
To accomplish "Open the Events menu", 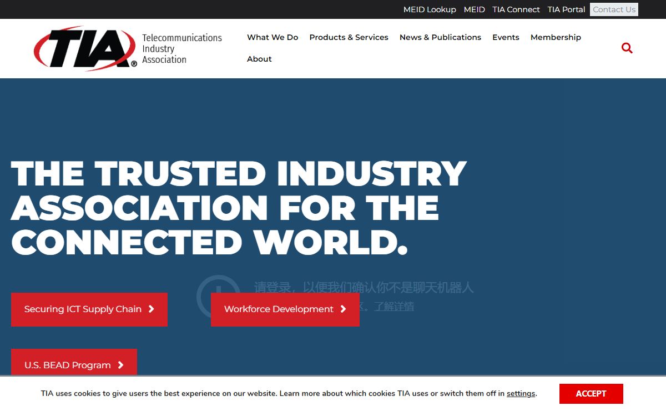I will [506, 37].
